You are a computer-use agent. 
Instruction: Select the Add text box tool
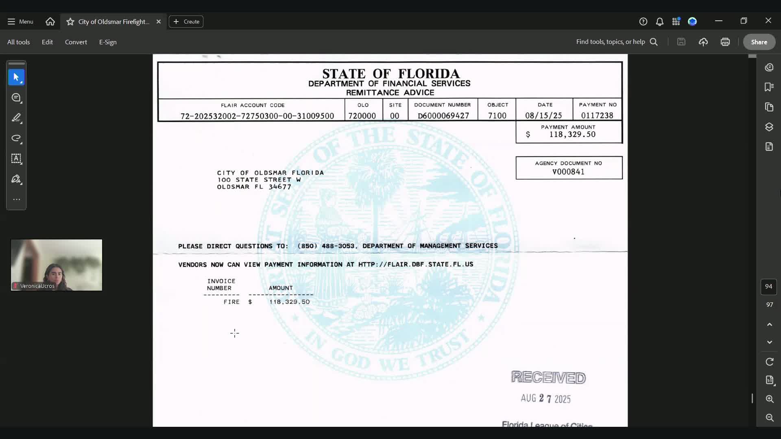click(x=16, y=159)
